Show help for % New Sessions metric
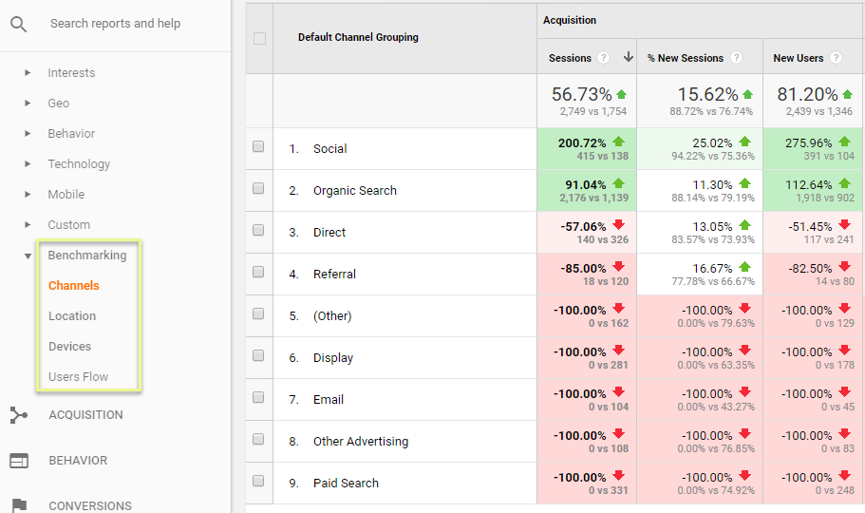The height and width of the screenshot is (513, 865). tap(736, 57)
